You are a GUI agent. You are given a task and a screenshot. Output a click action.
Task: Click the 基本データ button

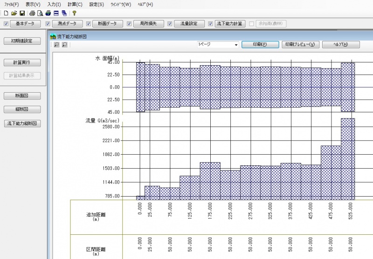[25, 24]
